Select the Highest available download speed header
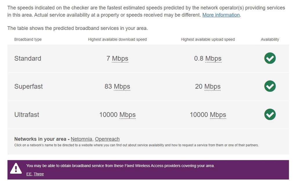The height and width of the screenshot is (182, 297). click(117, 39)
